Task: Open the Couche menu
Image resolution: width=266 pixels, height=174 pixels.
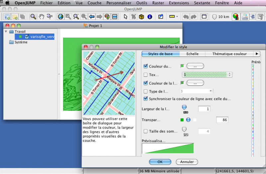Action: pos(95,3)
